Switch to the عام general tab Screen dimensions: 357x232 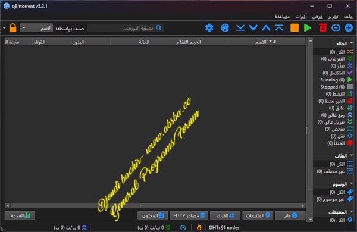(x=290, y=215)
